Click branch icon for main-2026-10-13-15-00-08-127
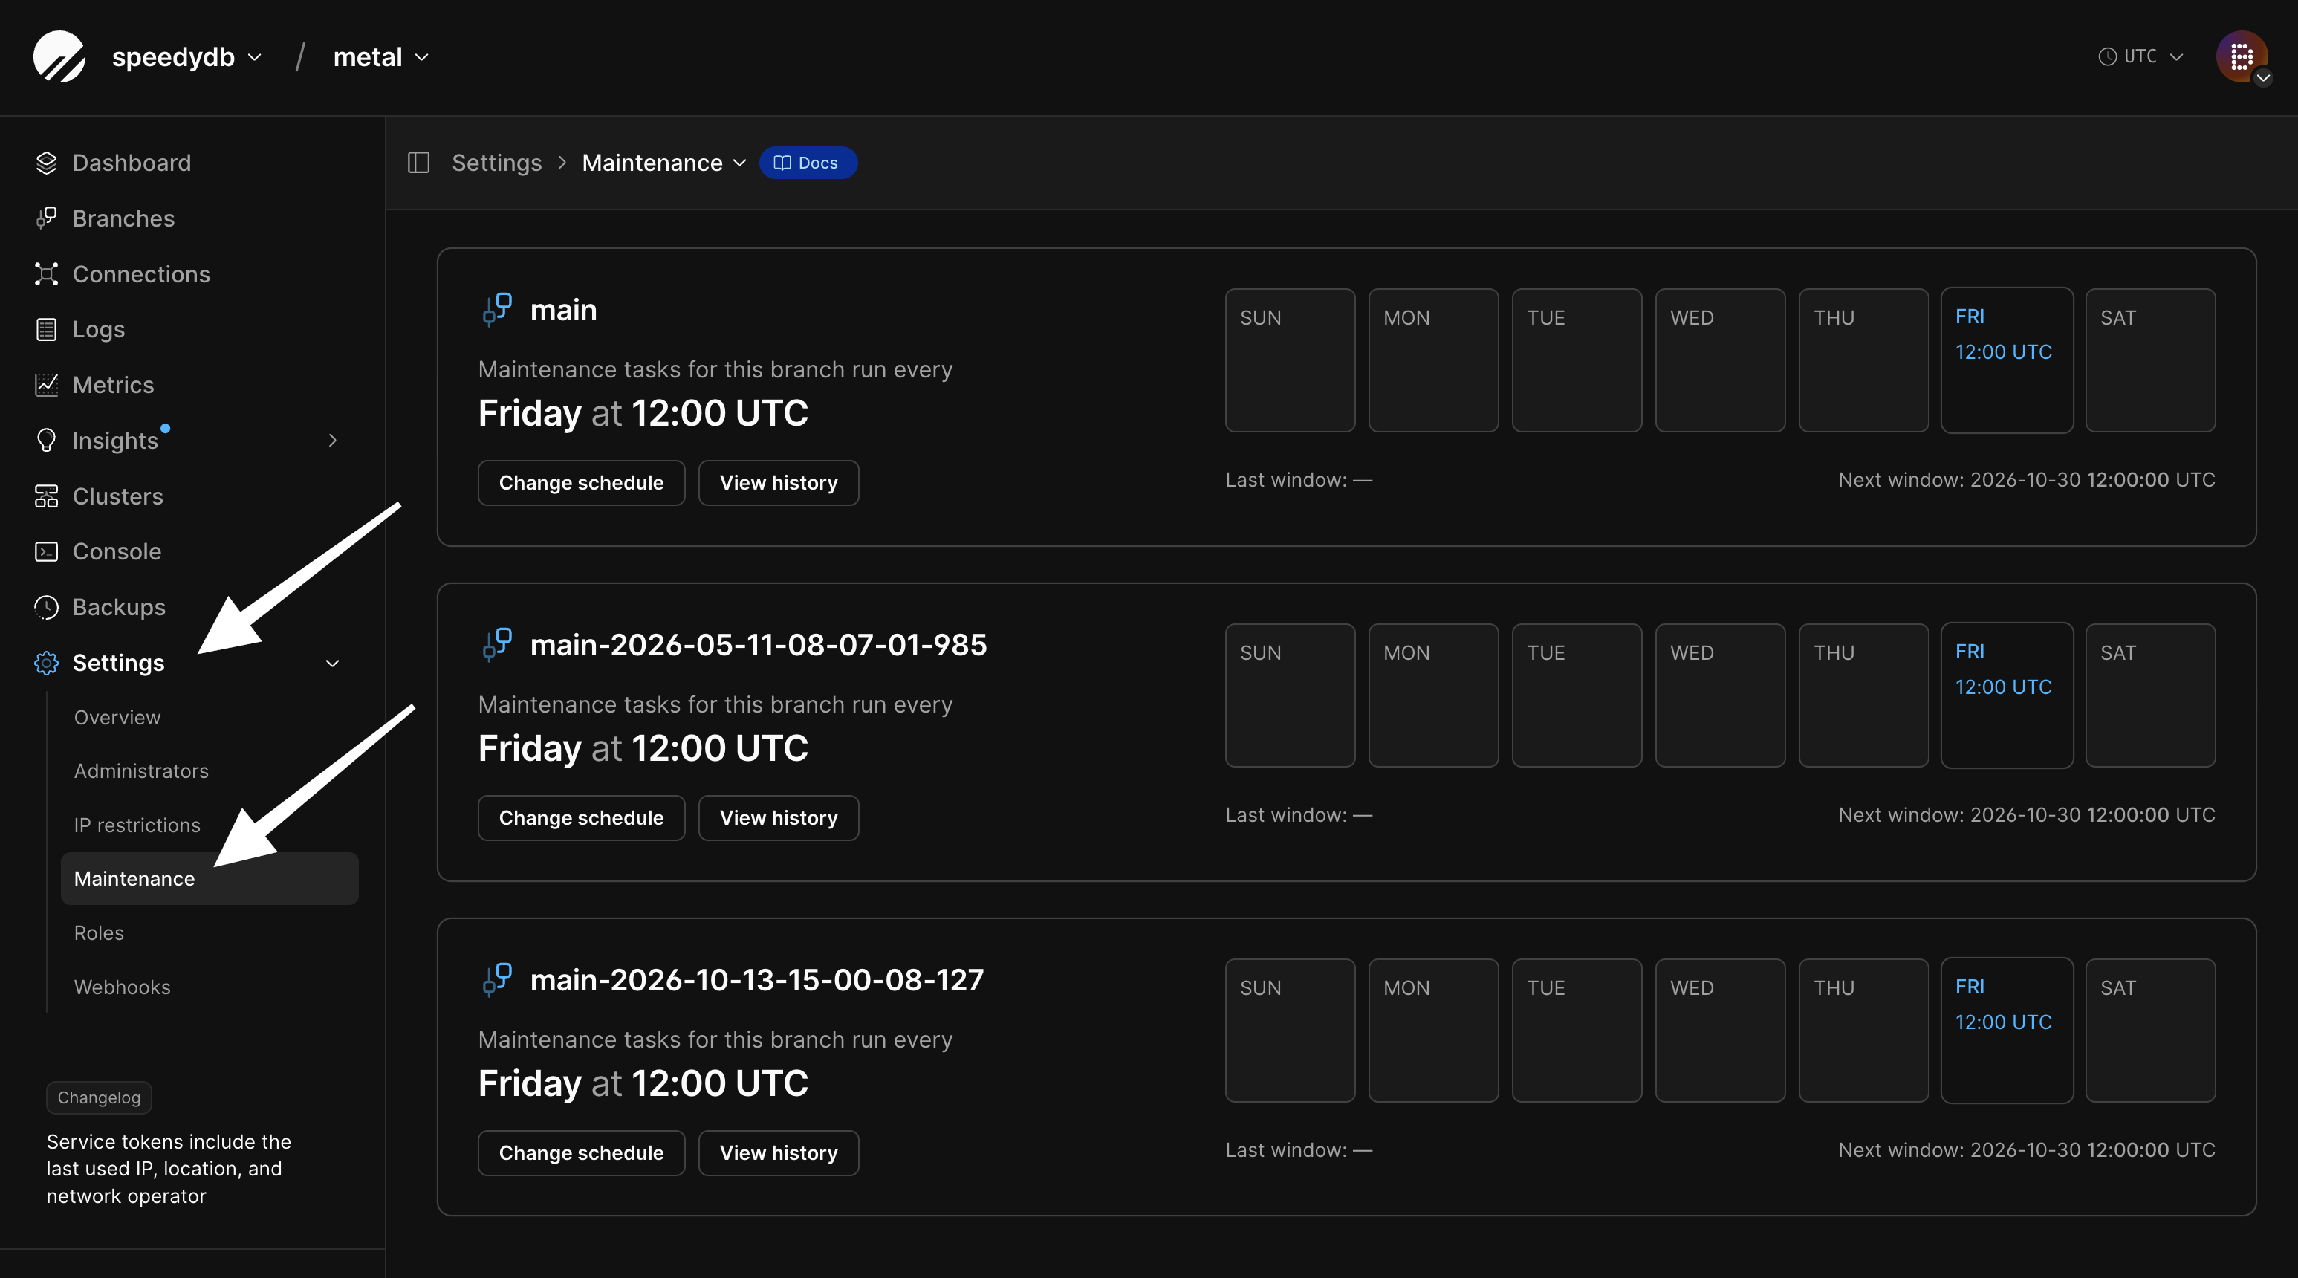The height and width of the screenshot is (1278, 2298). coord(497,979)
